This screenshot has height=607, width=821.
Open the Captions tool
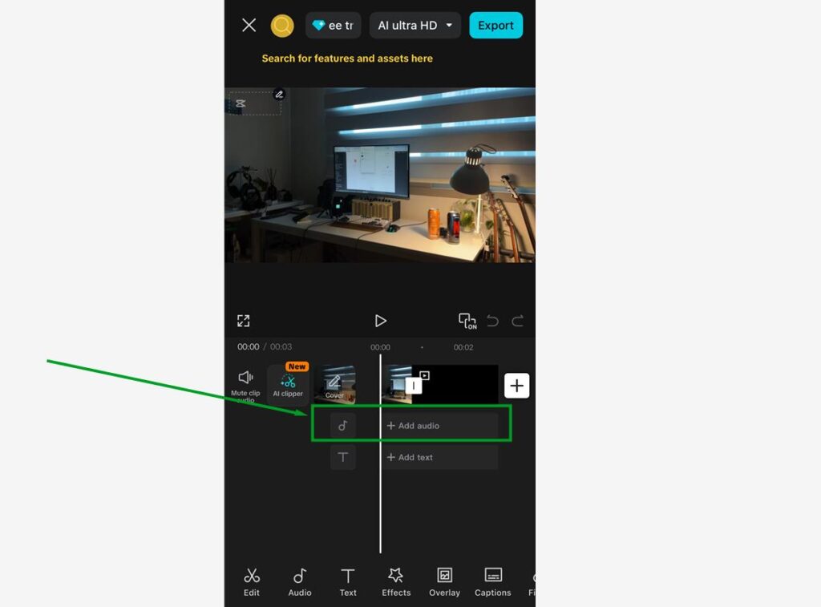pyautogui.click(x=492, y=582)
